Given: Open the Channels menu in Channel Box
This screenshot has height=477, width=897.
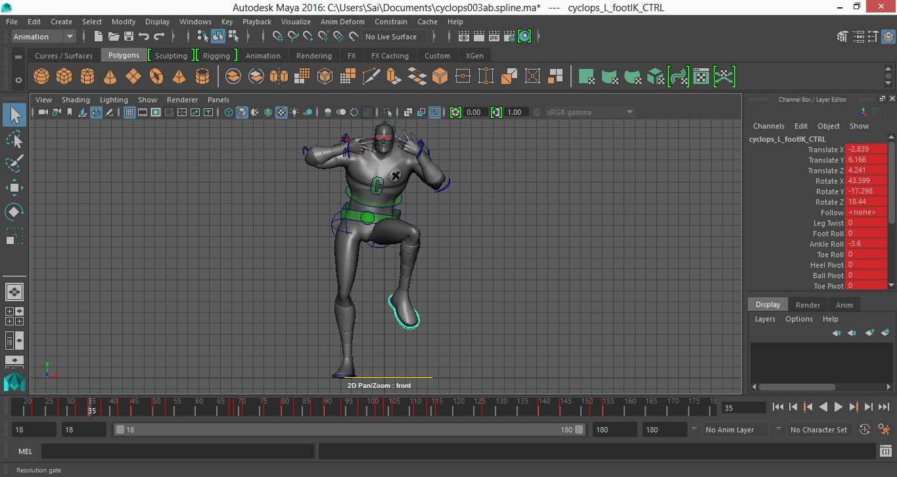Looking at the screenshot, I should [x=768, y=126].
